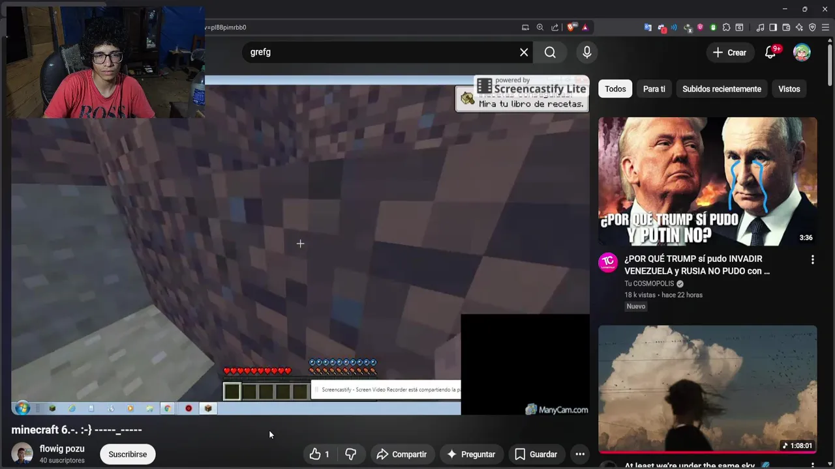Click the Crear button
This screenshot has height=469, width=835.
pos(730,53)
